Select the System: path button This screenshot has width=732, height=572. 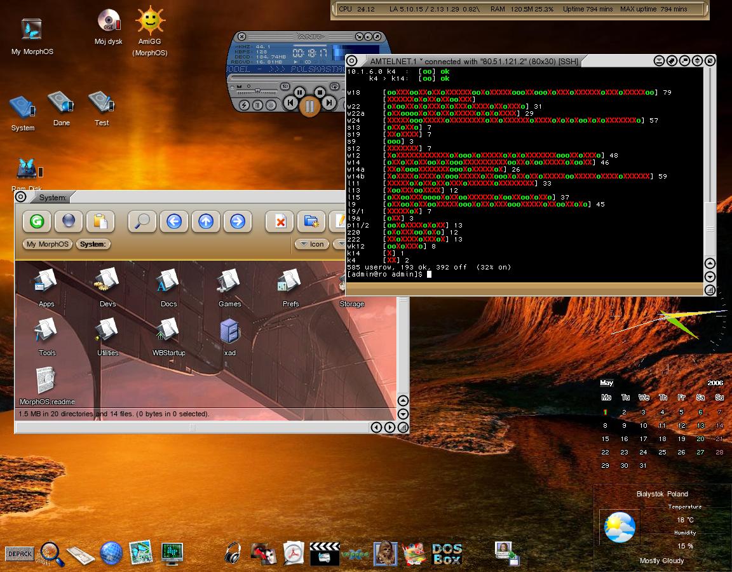pos(93,244)
